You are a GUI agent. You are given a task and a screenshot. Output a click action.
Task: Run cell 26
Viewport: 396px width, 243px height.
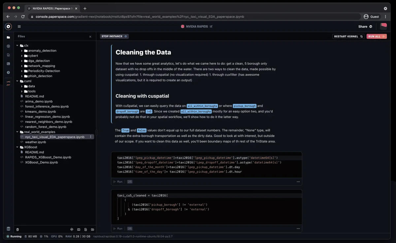click(118, 228)
